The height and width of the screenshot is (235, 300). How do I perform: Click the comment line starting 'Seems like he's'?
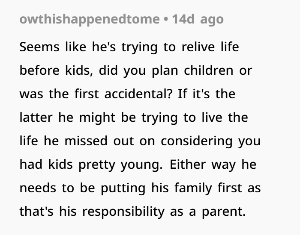tap(129, 47)
